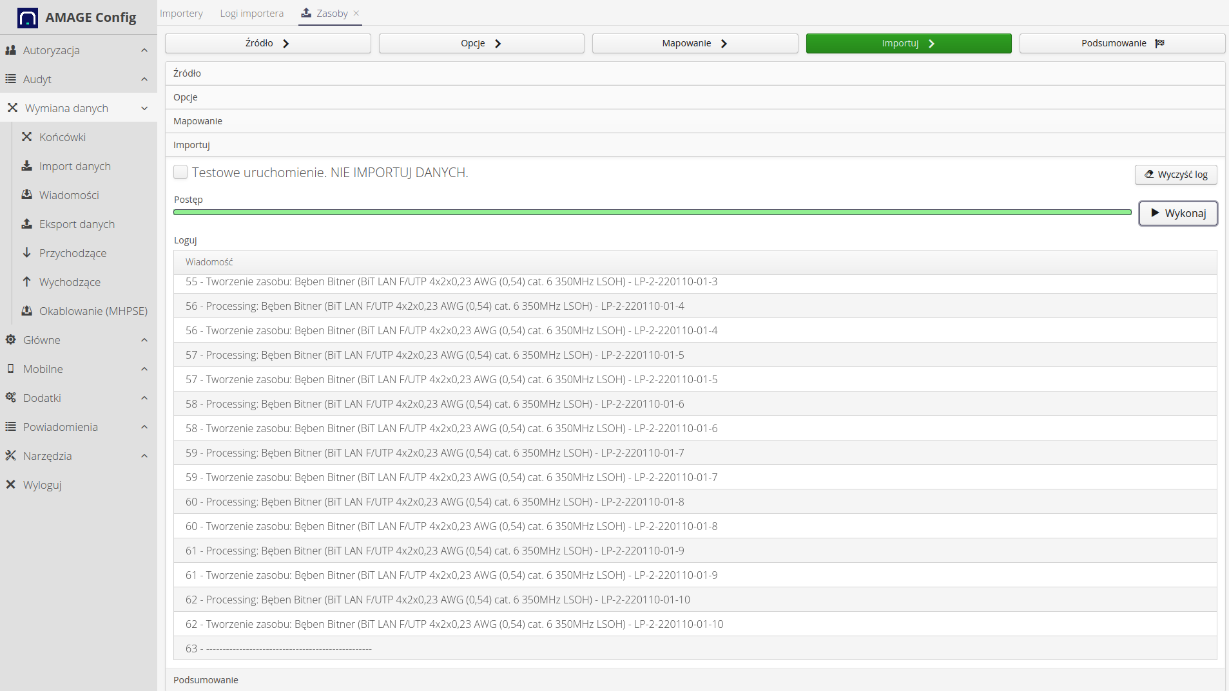Click the Wyloguj X icon

pyautogui.click(x=10, y=484)
